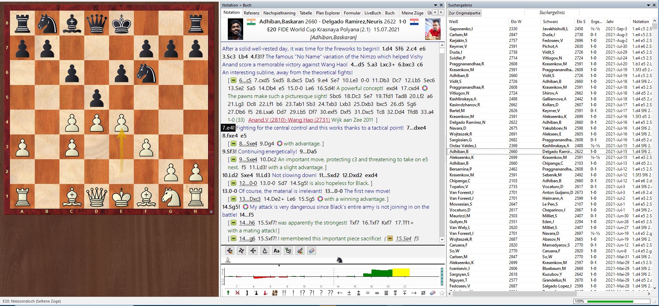Click the variation tree structure icon
The height and width of the screenshot is (306, 659).
point(288,251)
